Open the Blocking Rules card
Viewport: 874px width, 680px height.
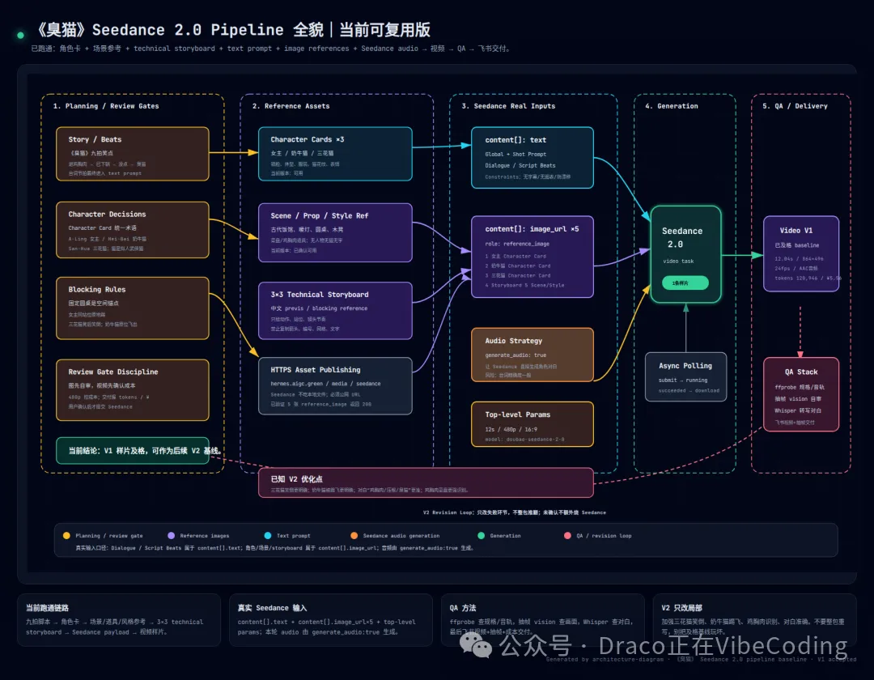pos(133,308)
